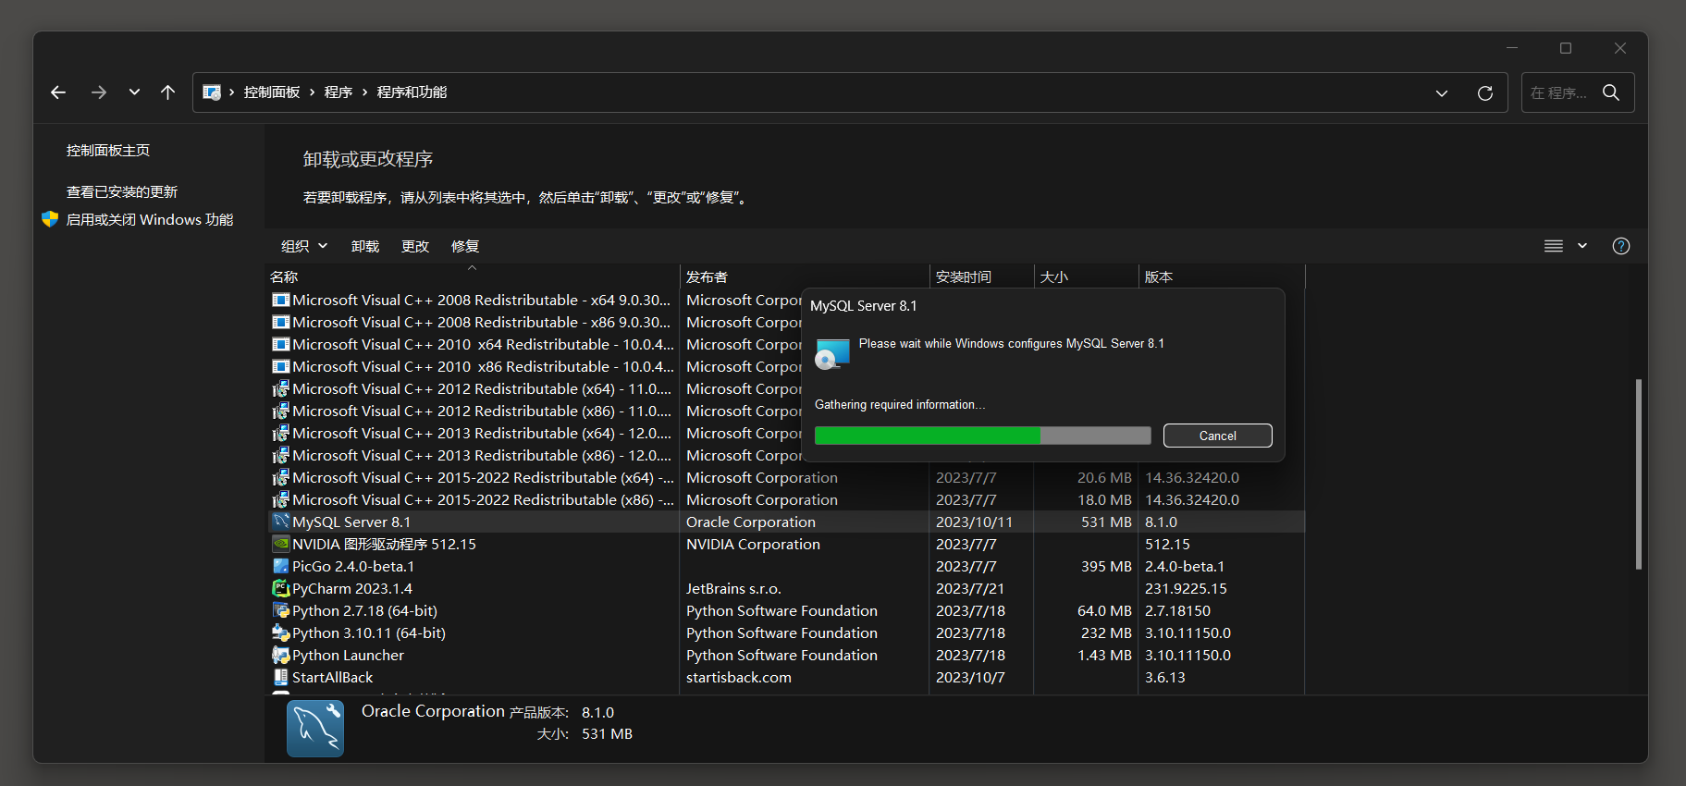1686x786 pixels.
Task: Click installer icon in MySQL dialog
Action: point(832,354)
